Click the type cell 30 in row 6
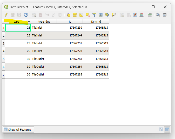Viewport: 175px width, 139px height. 18,67
